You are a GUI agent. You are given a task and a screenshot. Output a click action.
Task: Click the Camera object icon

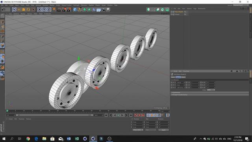103,9
